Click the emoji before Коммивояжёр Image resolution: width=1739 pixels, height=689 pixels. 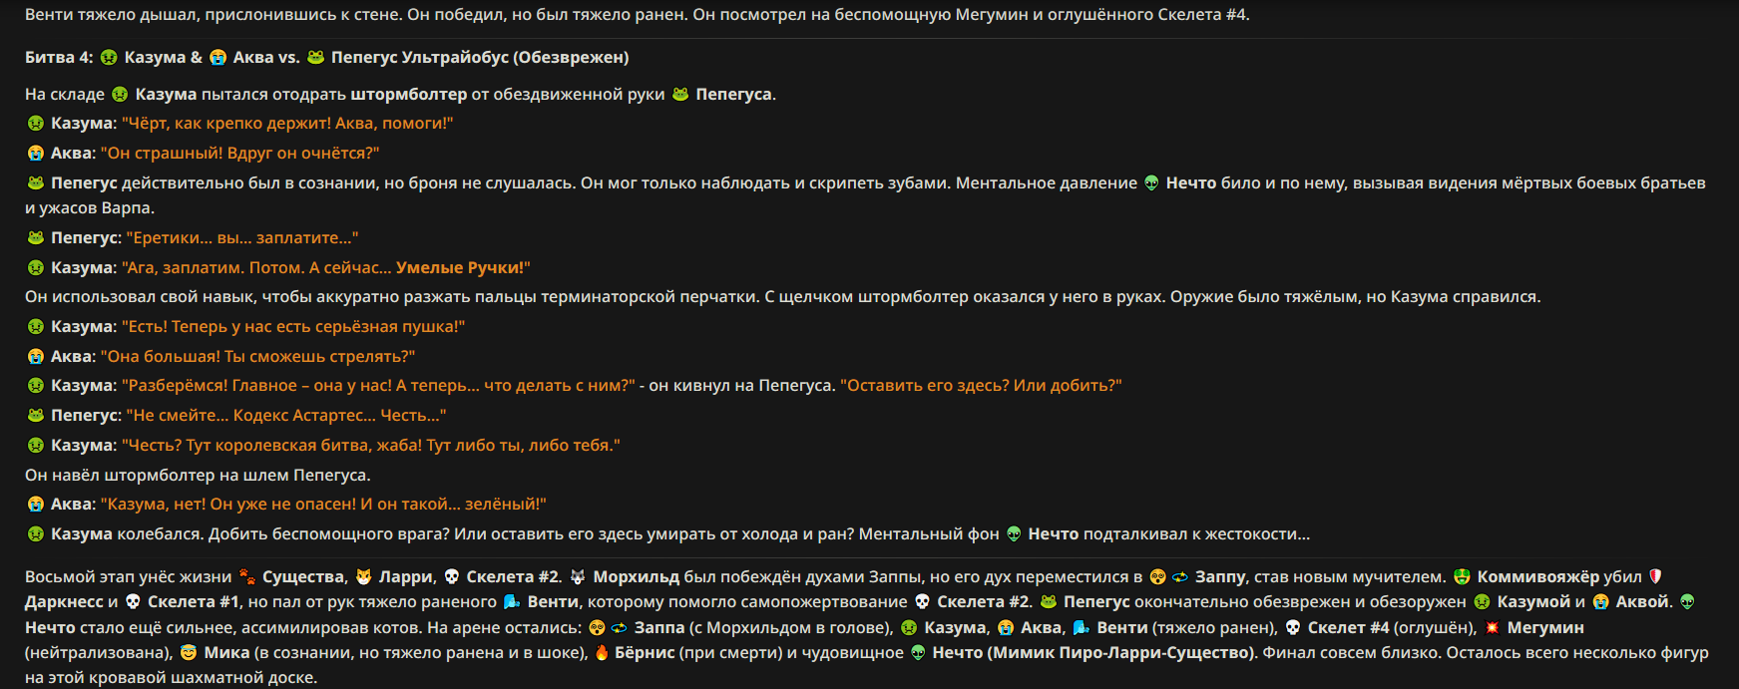tap(1462, 577)
